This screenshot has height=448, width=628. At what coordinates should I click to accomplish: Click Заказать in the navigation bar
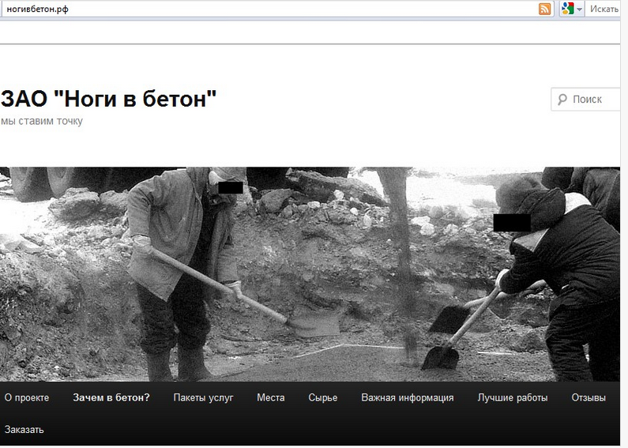[24, 430]
